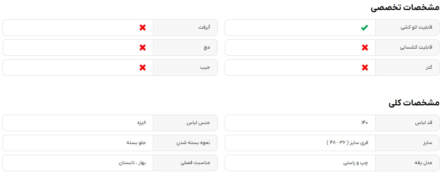Click the جلو بسته closure value
The width and height of the screenshot is (445, 189).
pos(136,143)
